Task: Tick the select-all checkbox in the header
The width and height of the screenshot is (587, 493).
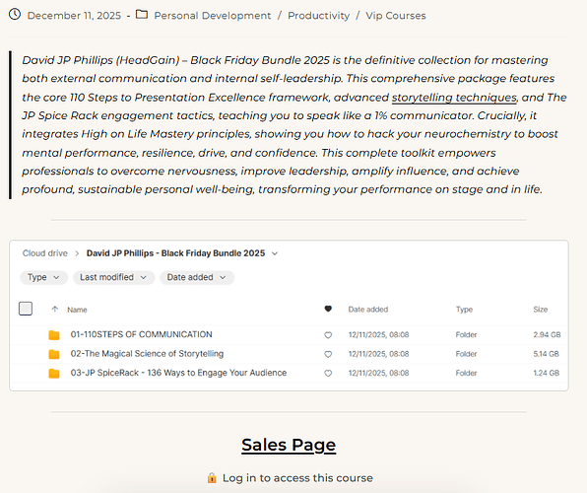Action: tap(26, 309)
